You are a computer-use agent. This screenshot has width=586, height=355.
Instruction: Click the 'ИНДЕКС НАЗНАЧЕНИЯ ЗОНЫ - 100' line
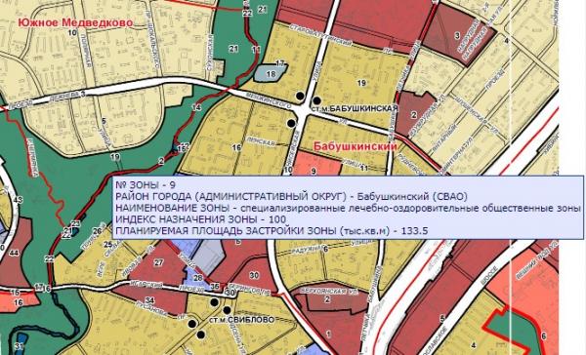coord(201,219)
